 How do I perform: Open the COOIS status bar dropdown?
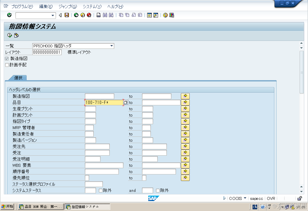click(245, 198)
